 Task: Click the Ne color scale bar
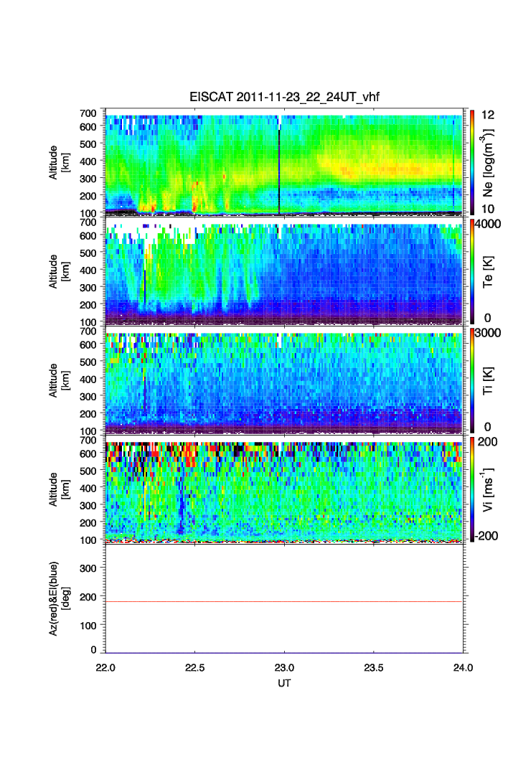pyautogui.click(x=472, y=162)
